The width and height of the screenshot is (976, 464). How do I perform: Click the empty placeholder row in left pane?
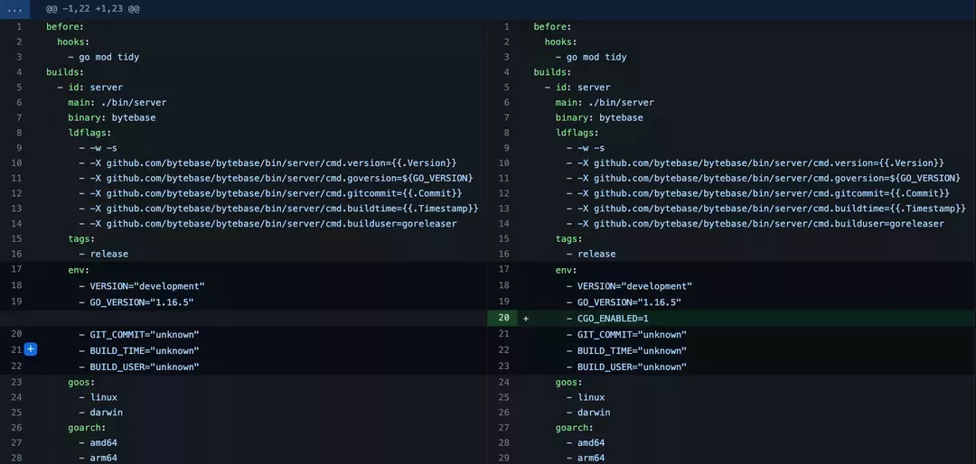point(244,318)
